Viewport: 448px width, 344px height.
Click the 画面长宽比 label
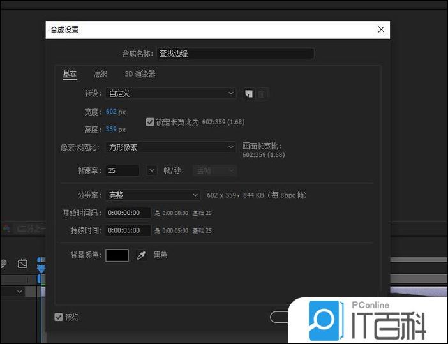[x=262, y=146]
